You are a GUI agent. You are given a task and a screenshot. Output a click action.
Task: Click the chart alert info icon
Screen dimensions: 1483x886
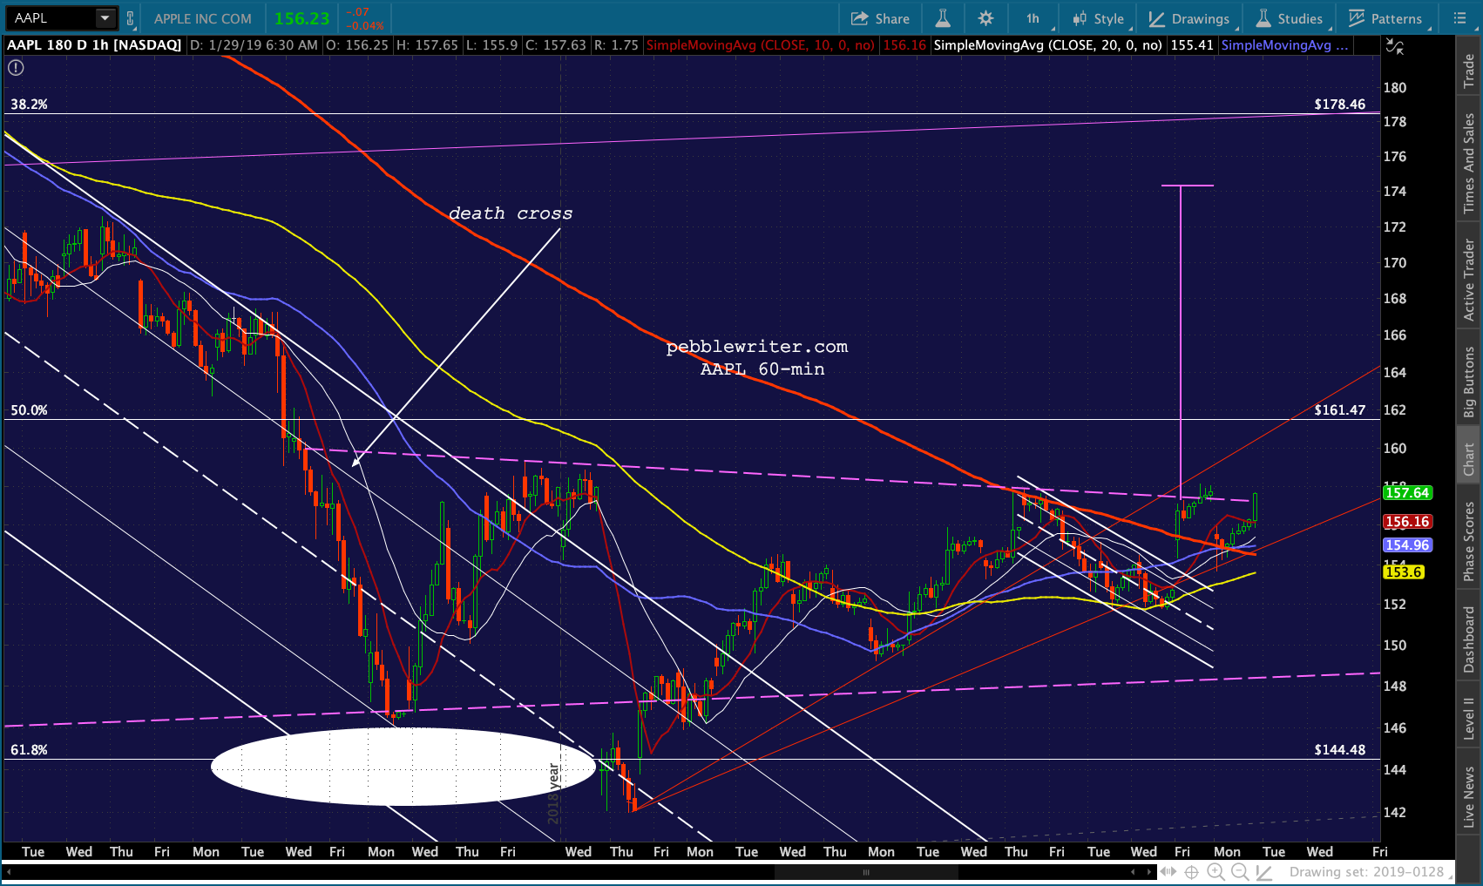[16, 67]
